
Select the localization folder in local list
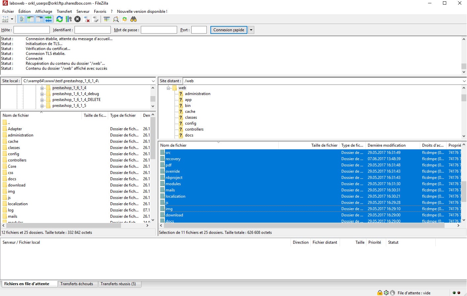coord(18,204)
